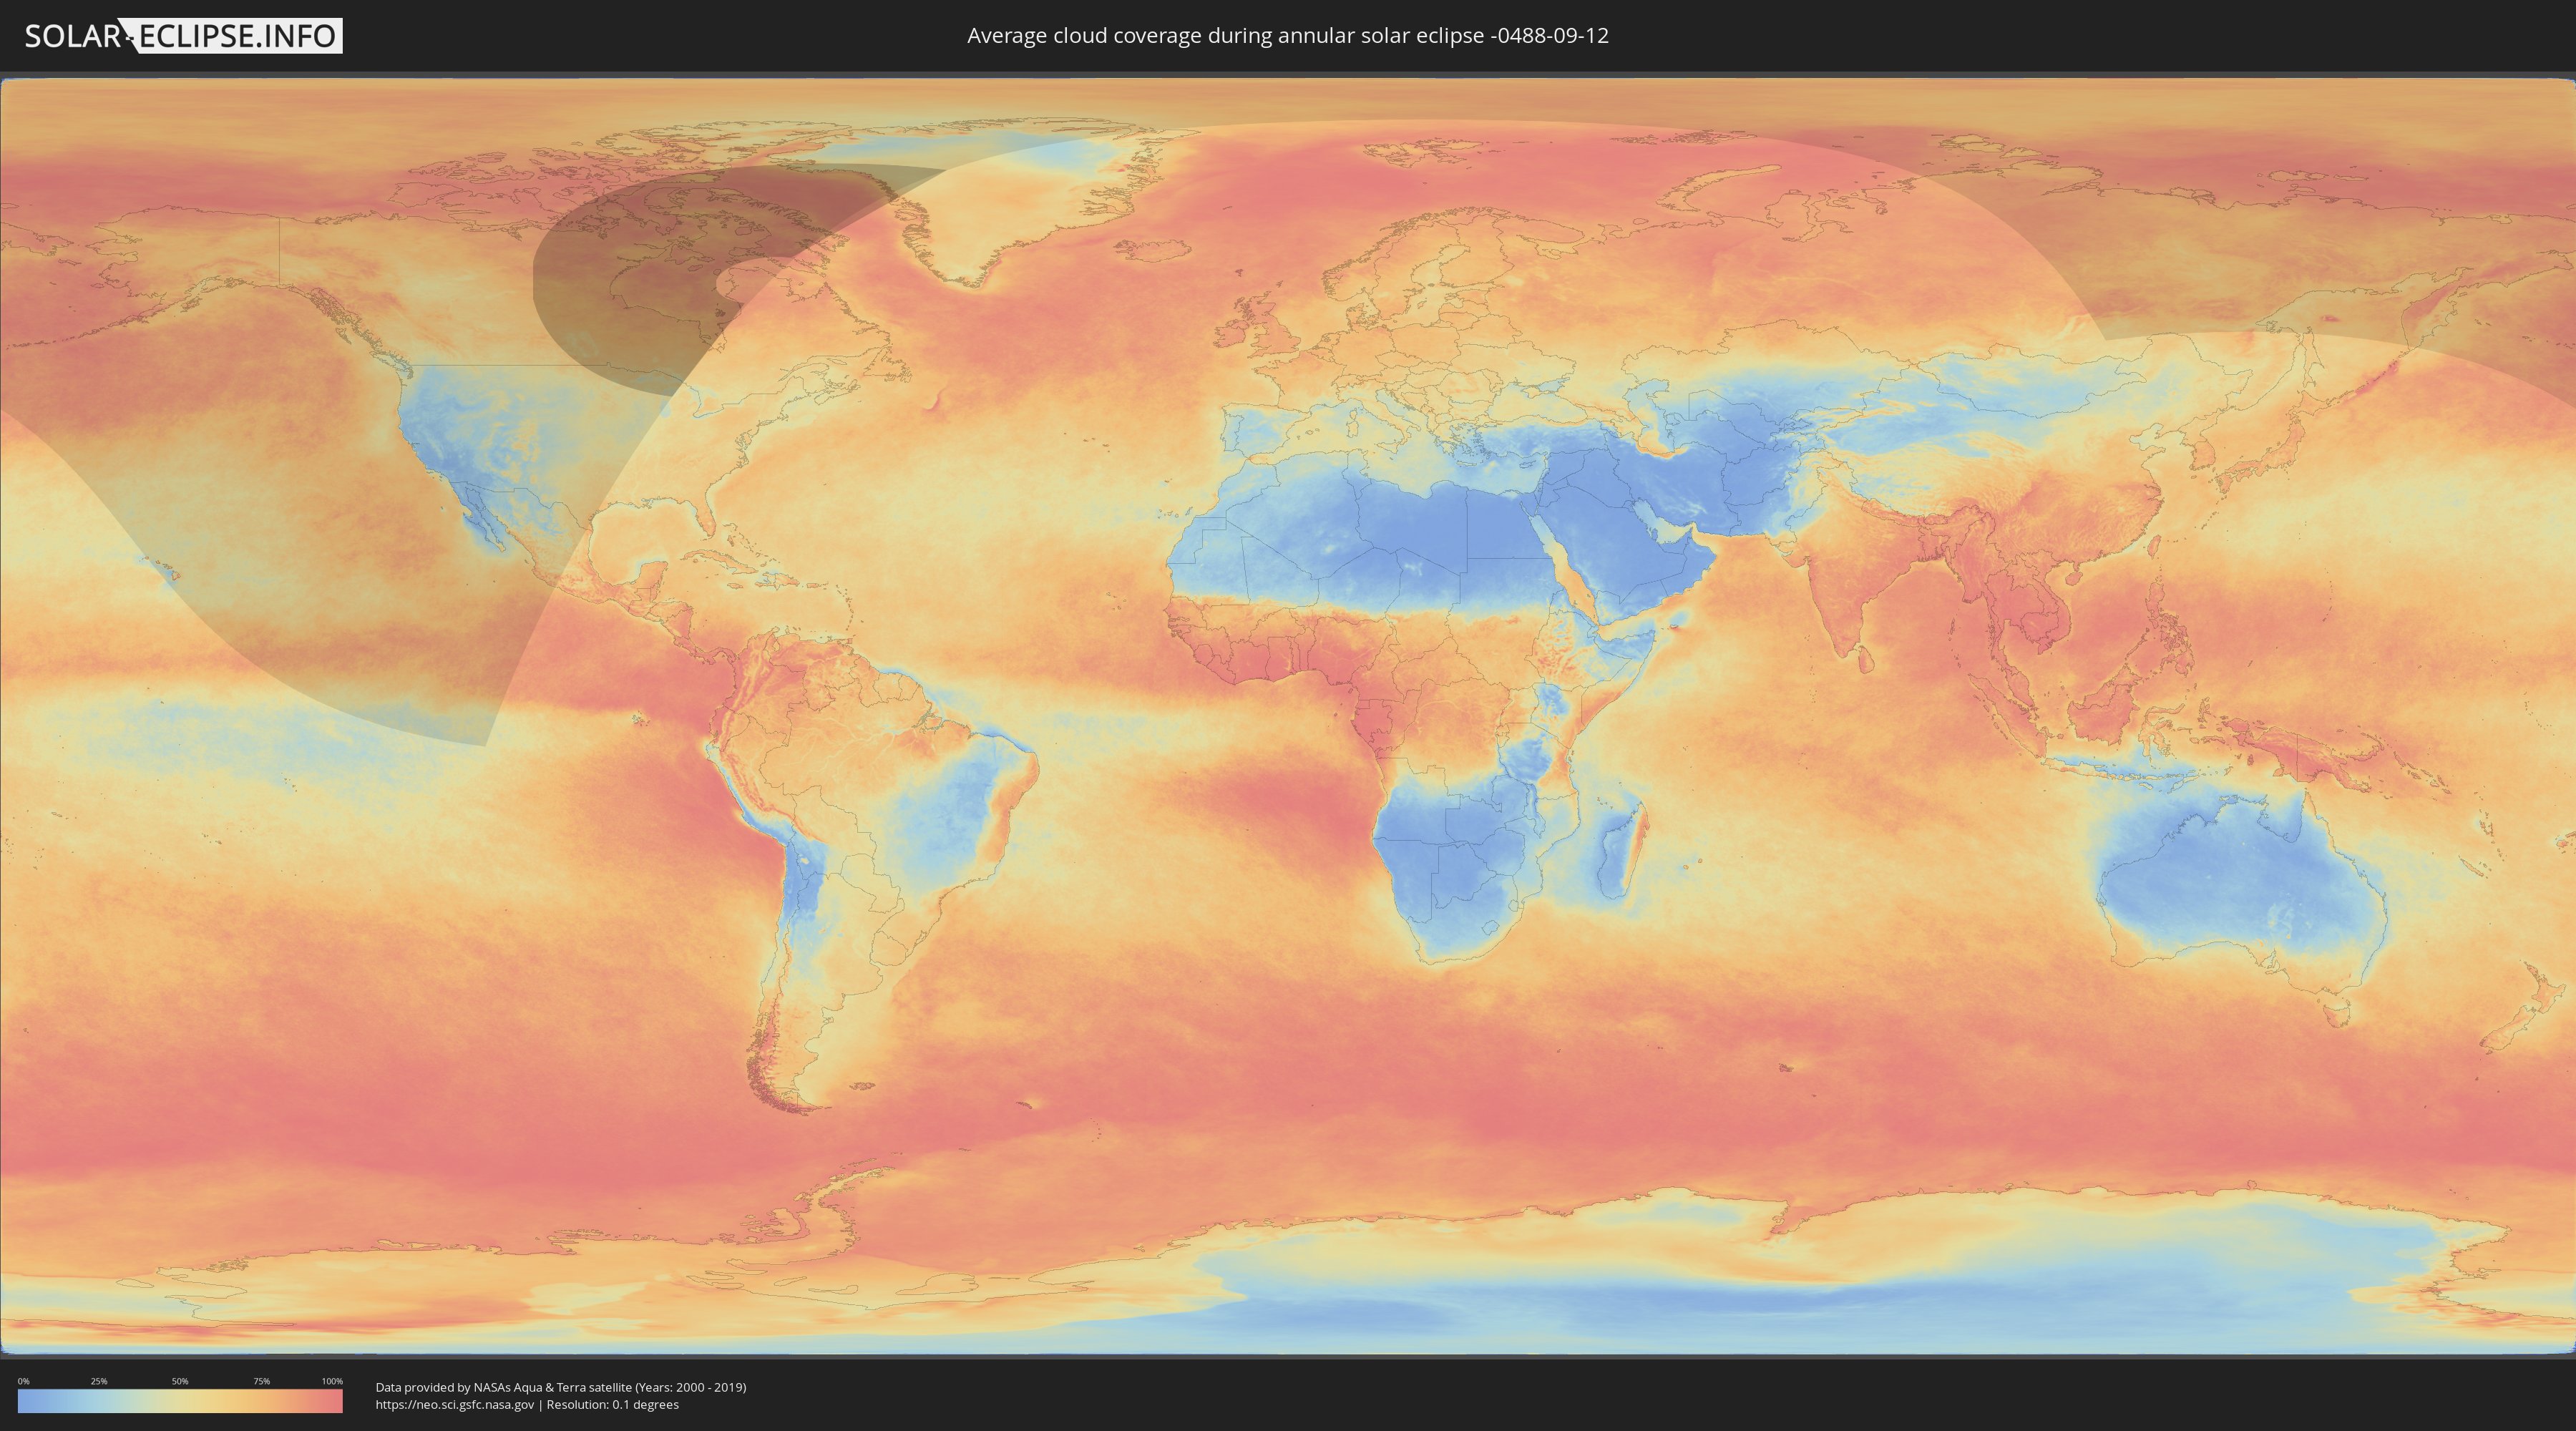
Task: Click the NASA Aqua & Terra data credit text
Action: coord(561,1387)
